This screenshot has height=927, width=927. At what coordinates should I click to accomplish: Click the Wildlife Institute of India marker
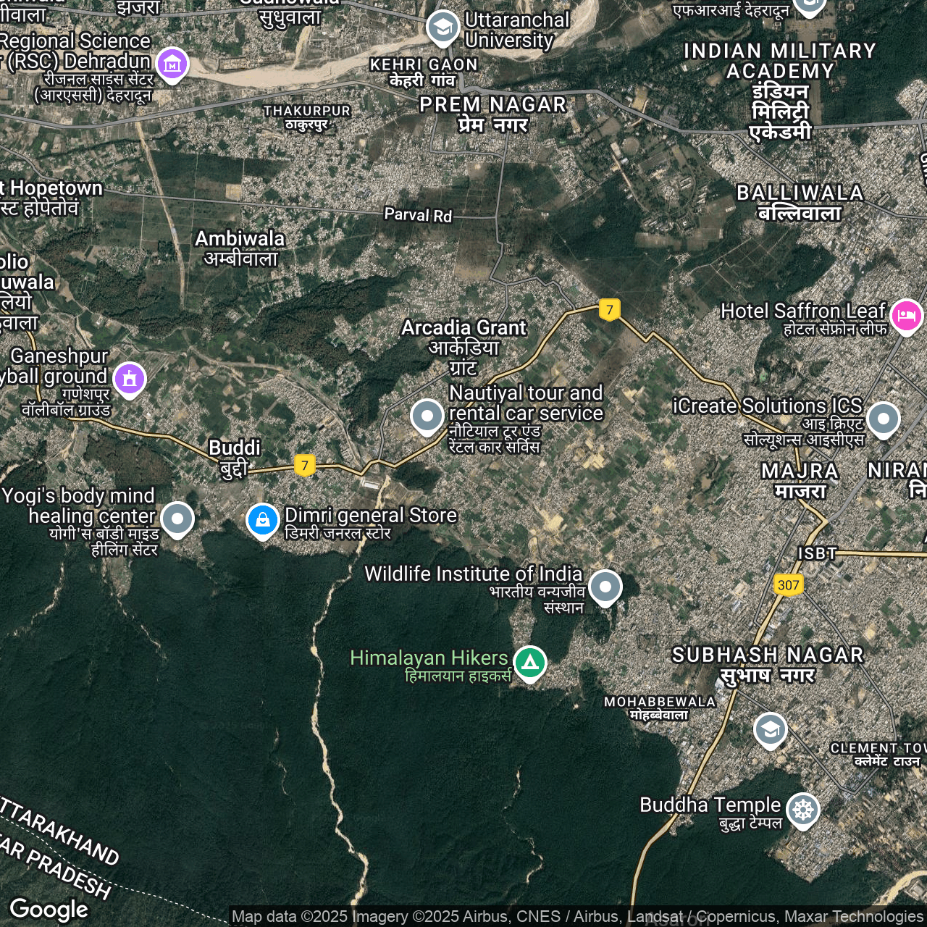pyautogui.click(x=605, y=587)
